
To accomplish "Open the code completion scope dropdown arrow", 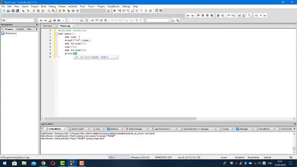I will click(x=35, y=20).
